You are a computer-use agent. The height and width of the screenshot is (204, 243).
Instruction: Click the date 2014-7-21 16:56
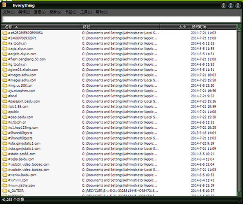coord(203,91)
